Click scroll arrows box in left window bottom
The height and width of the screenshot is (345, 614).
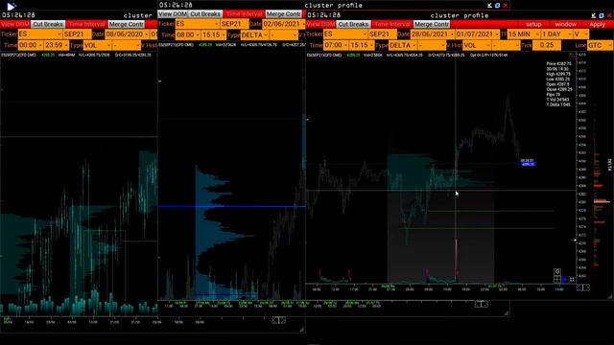click(279, 320)
